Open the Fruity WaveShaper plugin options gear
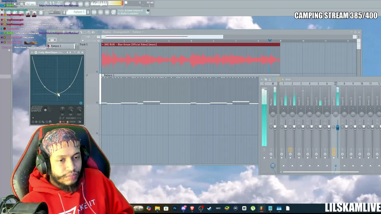The height and width of the screenshot is (214, 381). [x=36, y=52]
